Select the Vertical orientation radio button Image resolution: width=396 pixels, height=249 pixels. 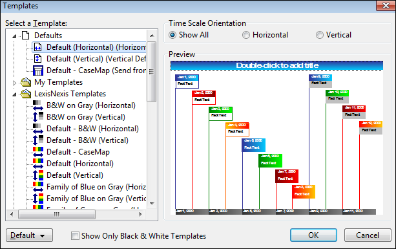coord(320,35)
